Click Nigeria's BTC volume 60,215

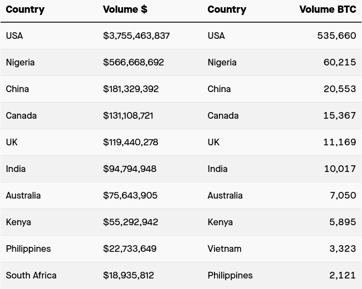[x=340, y=62]
